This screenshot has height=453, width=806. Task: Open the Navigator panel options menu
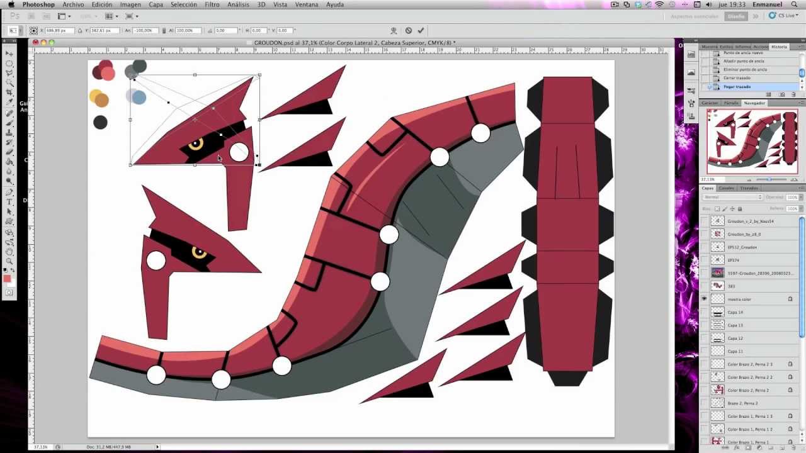[800, 103]
